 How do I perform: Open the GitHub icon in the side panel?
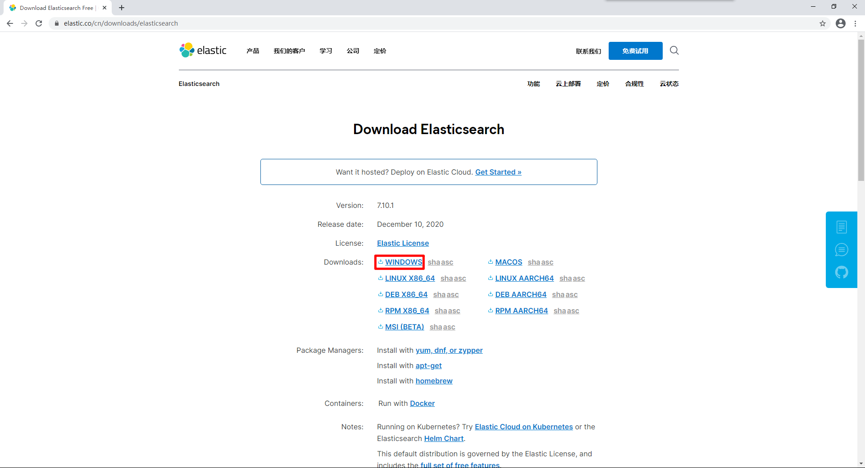click(841, 272)
